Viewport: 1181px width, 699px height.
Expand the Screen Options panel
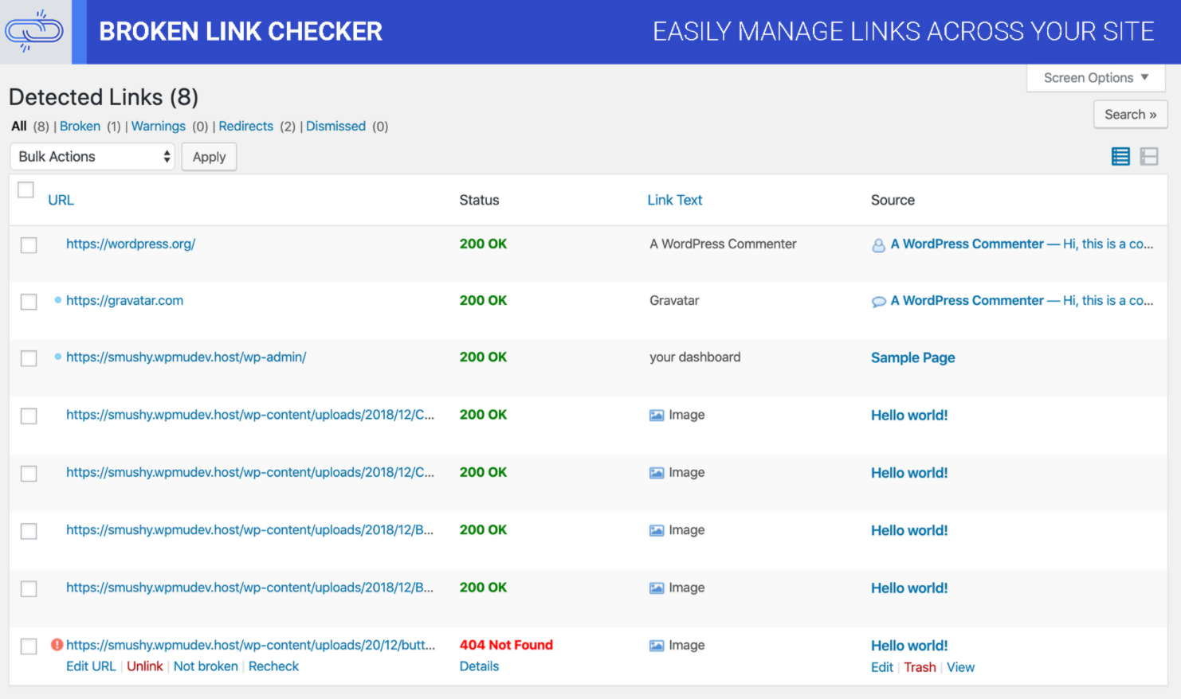[x=1096, y=78]
